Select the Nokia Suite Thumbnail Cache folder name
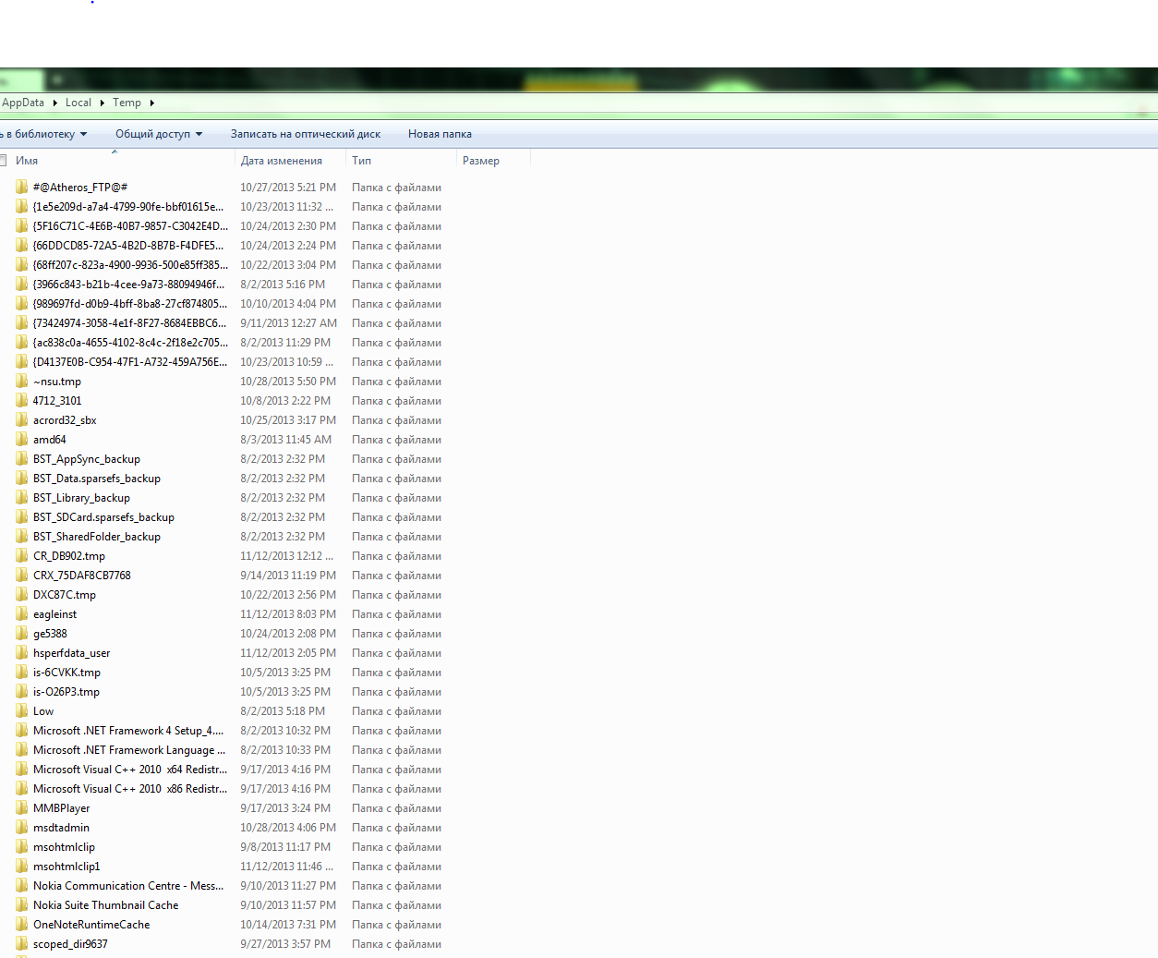Screen dimensions: 1158x958 (105, 905)
